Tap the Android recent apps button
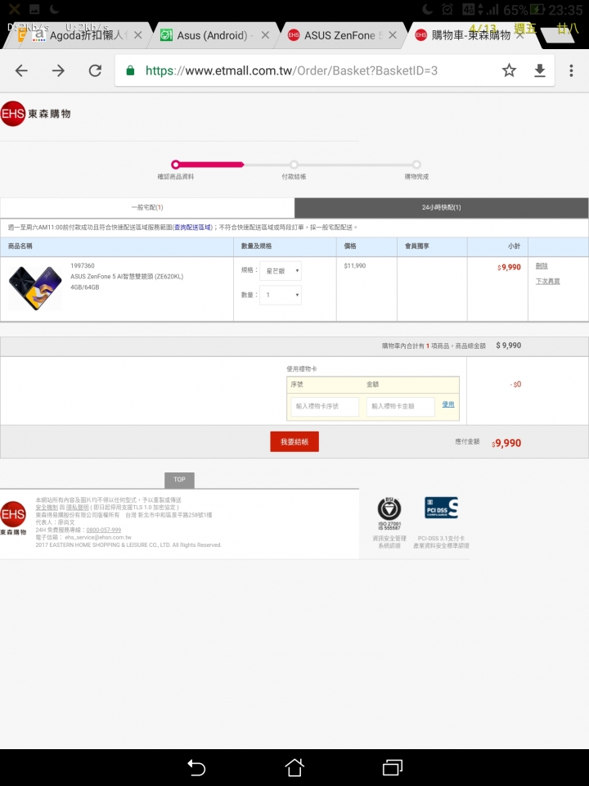 tap(393, 767)
